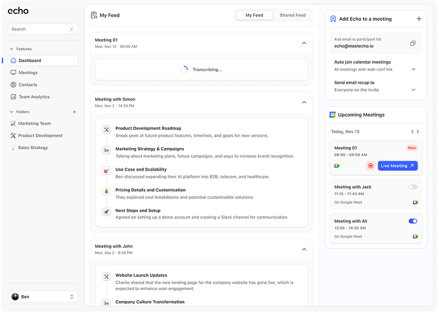Open Send email recap to dropdown
Image resolution: width=439 pixels, height=313 pixels.
413,90
